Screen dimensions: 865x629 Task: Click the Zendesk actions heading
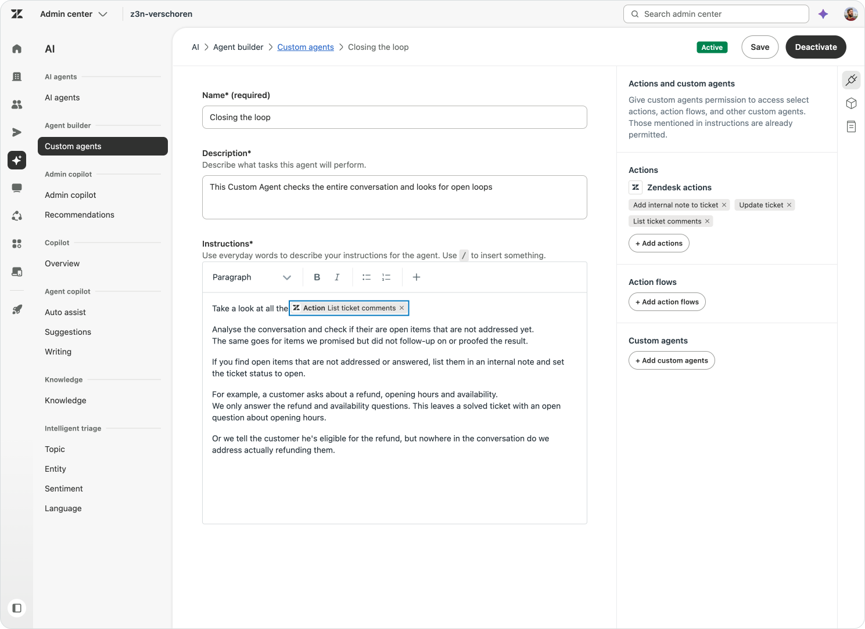point(679,187)
